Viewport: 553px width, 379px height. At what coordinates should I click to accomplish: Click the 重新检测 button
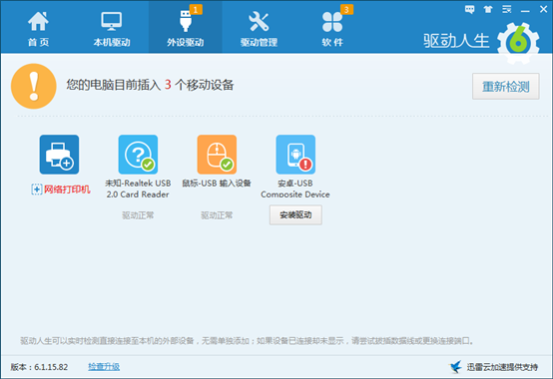click(505, 87)
